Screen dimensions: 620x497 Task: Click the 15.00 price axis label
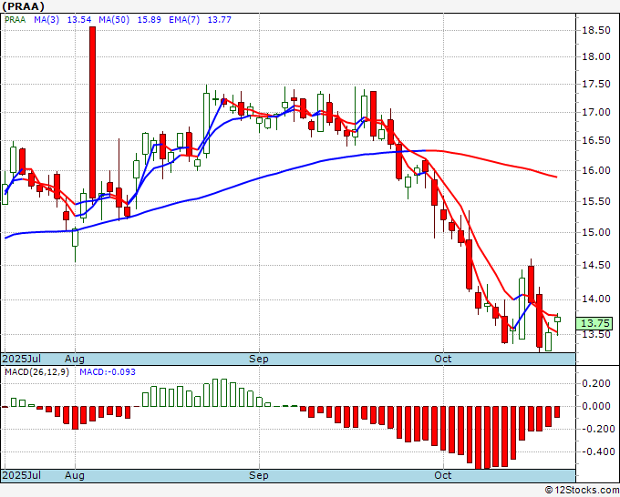(x=596, y=232)
